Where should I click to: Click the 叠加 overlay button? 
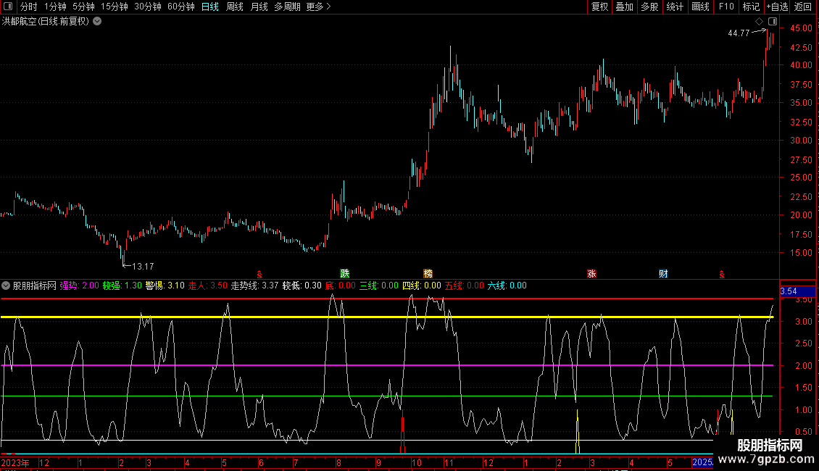click(625, 7)
